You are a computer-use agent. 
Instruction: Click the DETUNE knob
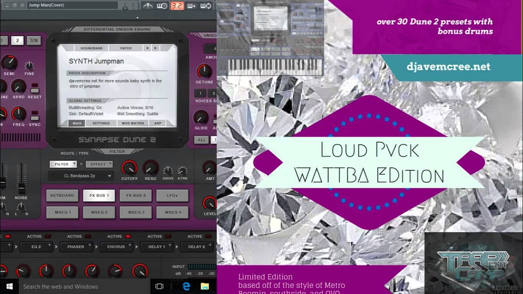(204, 71)
